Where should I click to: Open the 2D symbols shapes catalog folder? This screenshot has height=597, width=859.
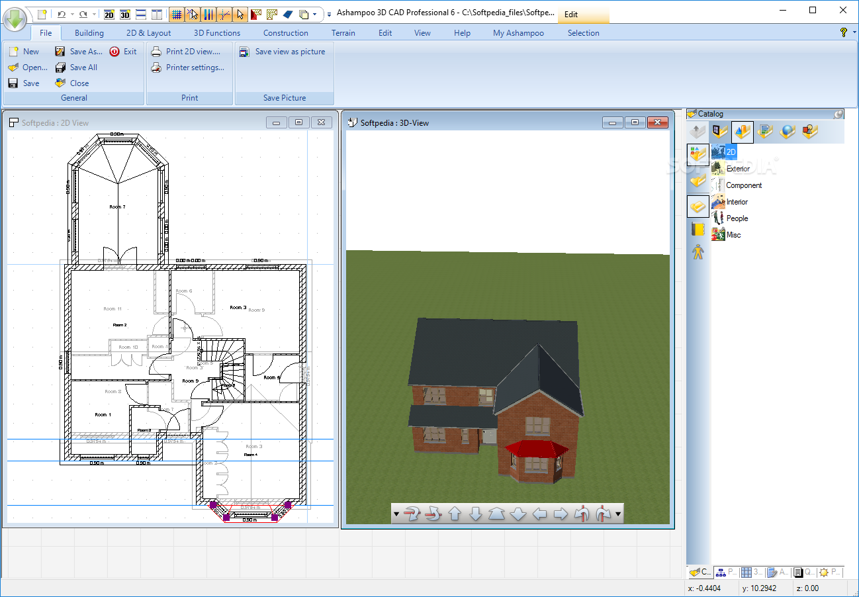click(810, 132)
